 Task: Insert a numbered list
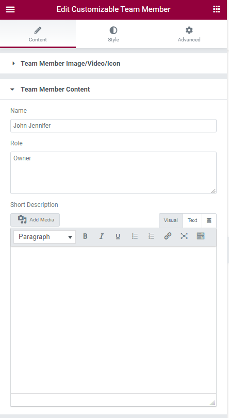[x=151, y=236]
